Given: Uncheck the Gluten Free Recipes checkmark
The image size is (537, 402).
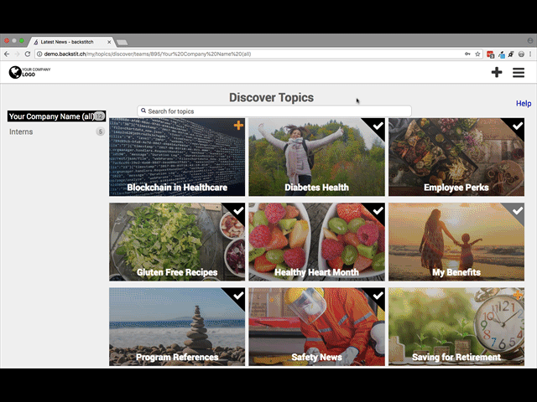Looking at the screenshot, I should pos(238,210).
